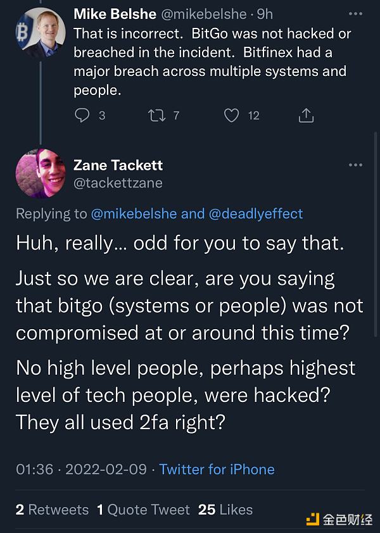Open Zane Tackett's display name
This screenshot has width=380, height=533.
[x=118, y=165]
